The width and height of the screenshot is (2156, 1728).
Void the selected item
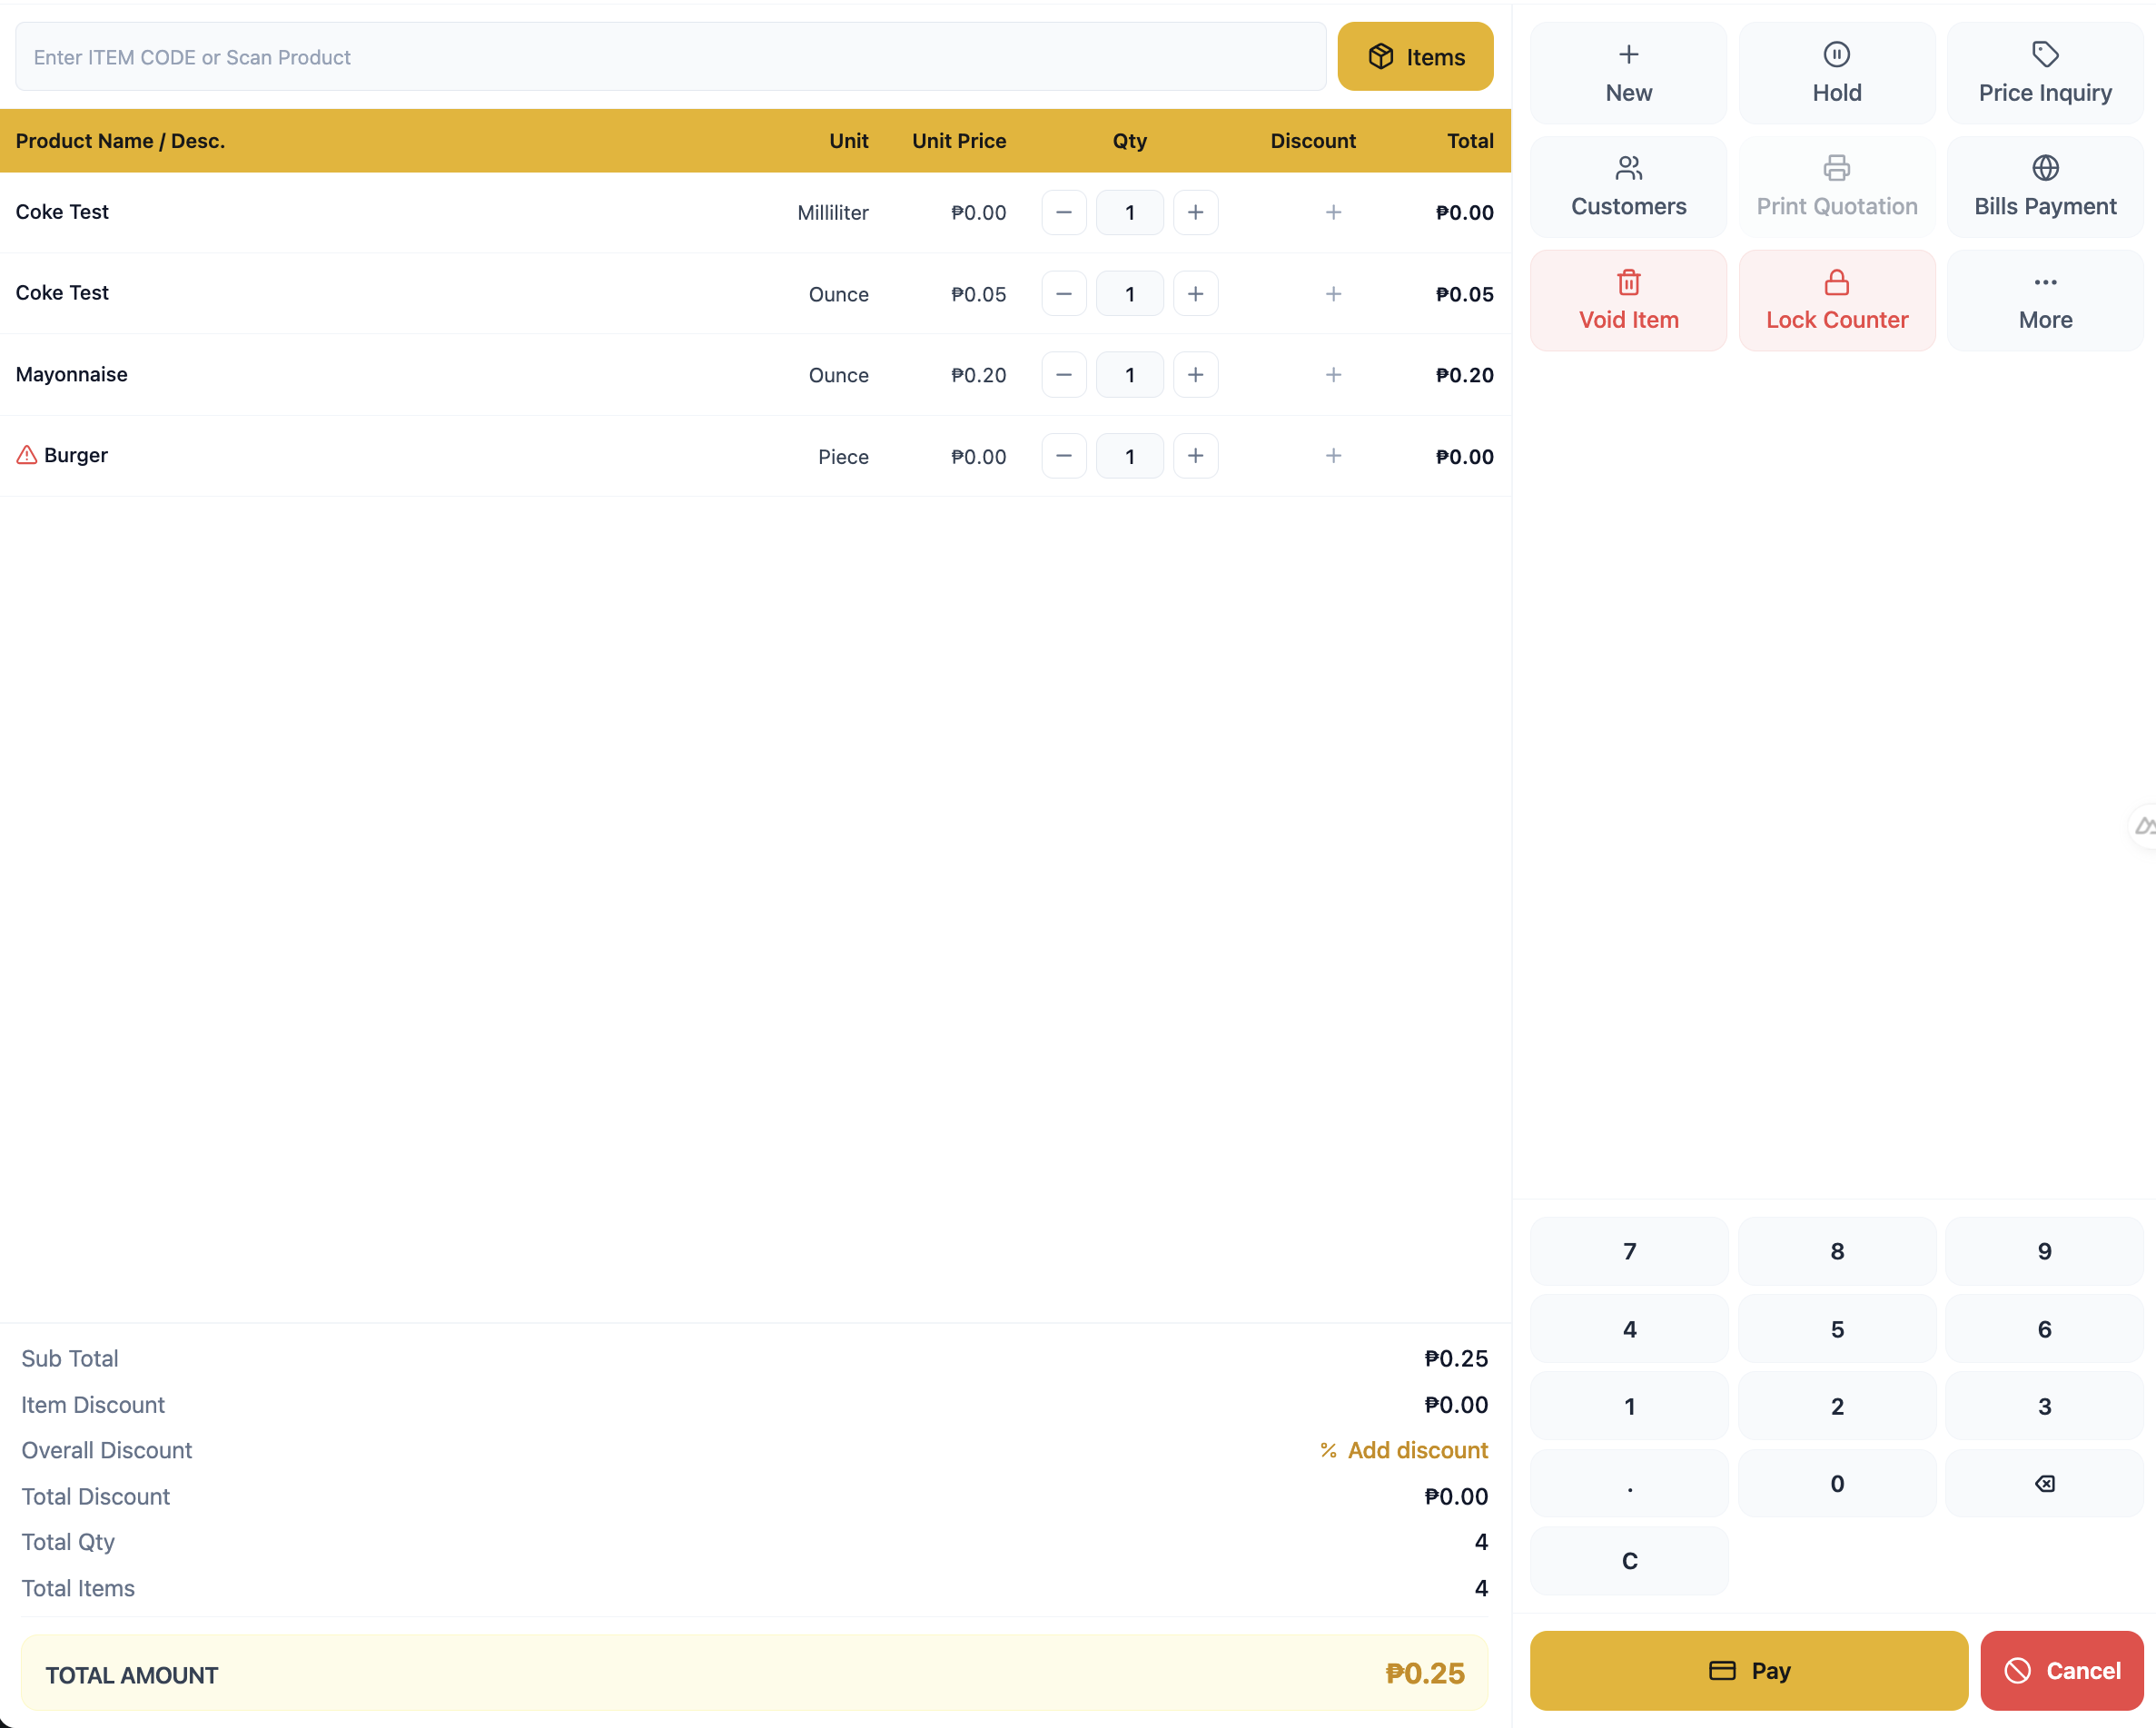(1628, 300)
